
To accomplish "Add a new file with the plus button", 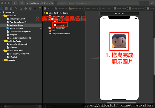I will click(x=1, y=106).
